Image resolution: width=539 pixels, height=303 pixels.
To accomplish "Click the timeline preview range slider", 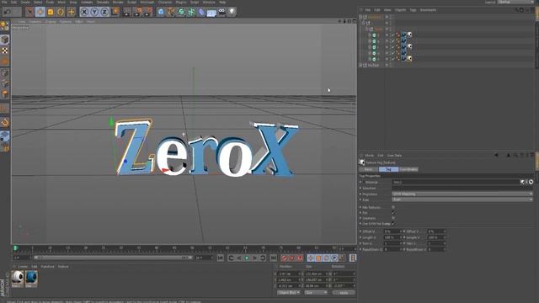I will point(113,258).
